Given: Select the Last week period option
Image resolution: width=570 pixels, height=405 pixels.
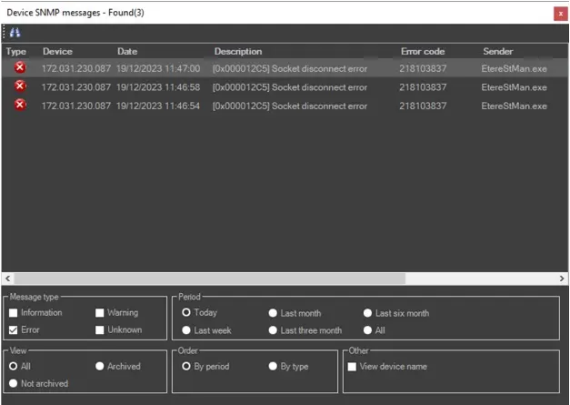Looking at the screenshot, I should click(x=187, y=330).
